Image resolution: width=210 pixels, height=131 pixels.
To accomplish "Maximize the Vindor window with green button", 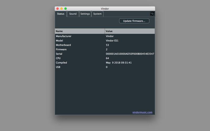I will point(65,9).
